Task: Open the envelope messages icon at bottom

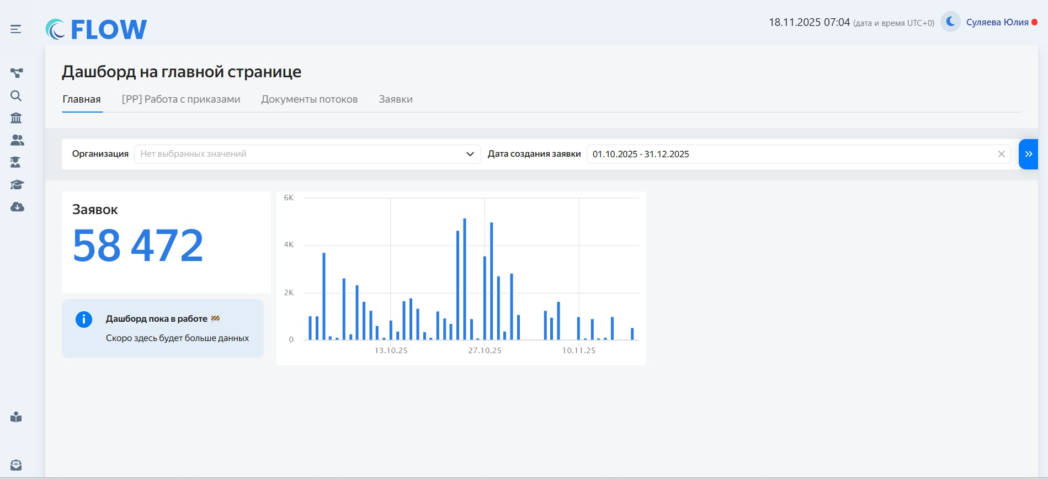Action: tap(17, 465)
